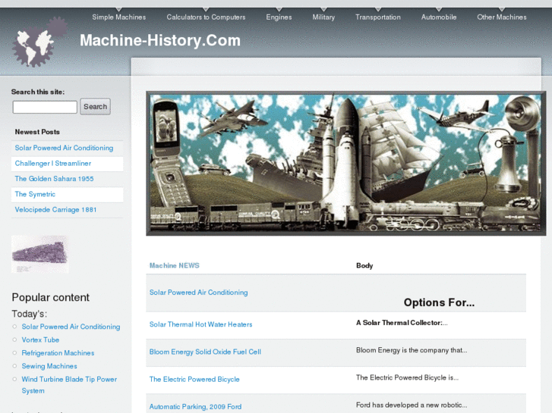Screen dimensions: 552x413
Task: Open the Simple Machines menu
Action: [119, 17]
